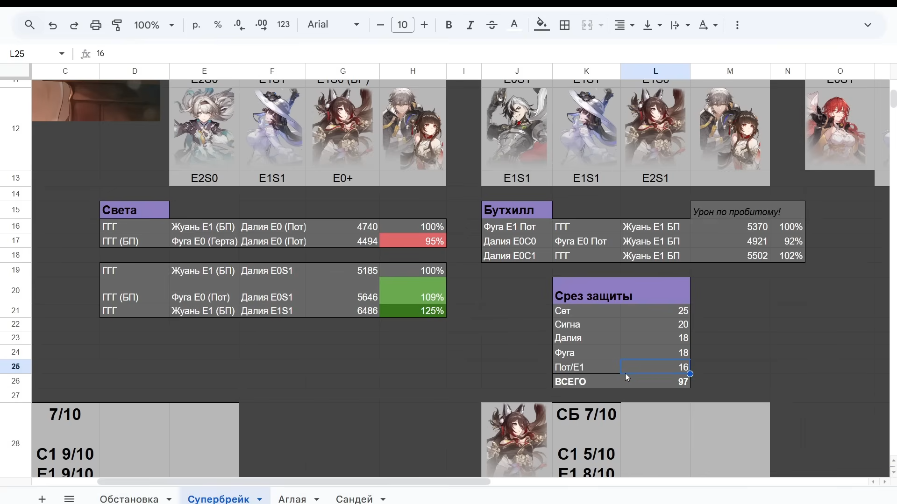Click the search magnifier icon in toolbar
Viewport: 897px width, 504px height.
(30, 25)
